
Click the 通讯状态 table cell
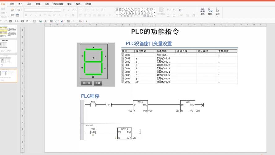point(161,55)
